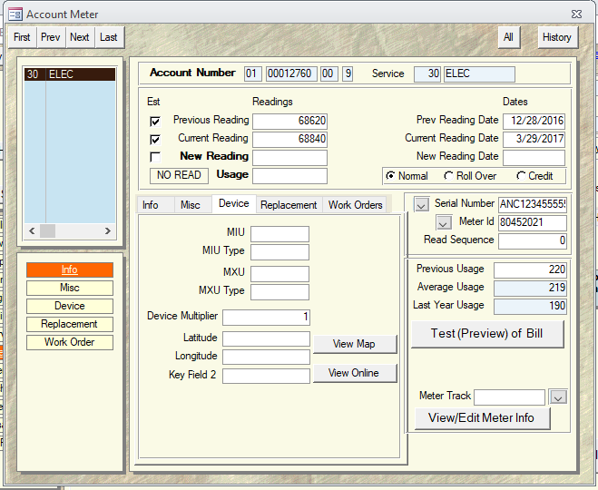Viewport: 598px width, 490px height.
Task: Open the Meter Id dropdown arrow
Action: [444, 222]
